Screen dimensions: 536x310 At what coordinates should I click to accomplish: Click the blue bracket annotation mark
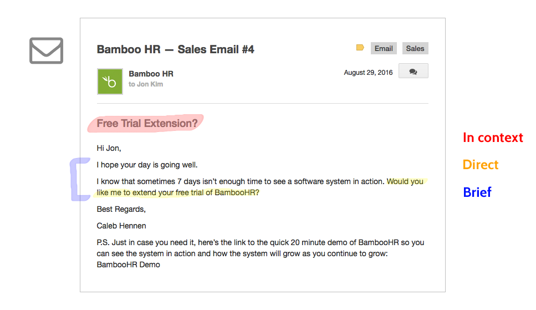coord(80,179)
